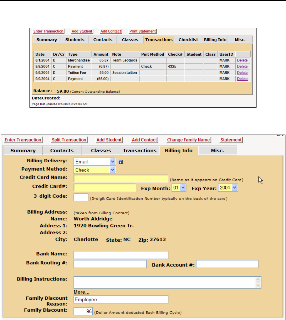Screen dimensions: 286x320
Task: Click the Change Family Name button
Action: [188, 140]
